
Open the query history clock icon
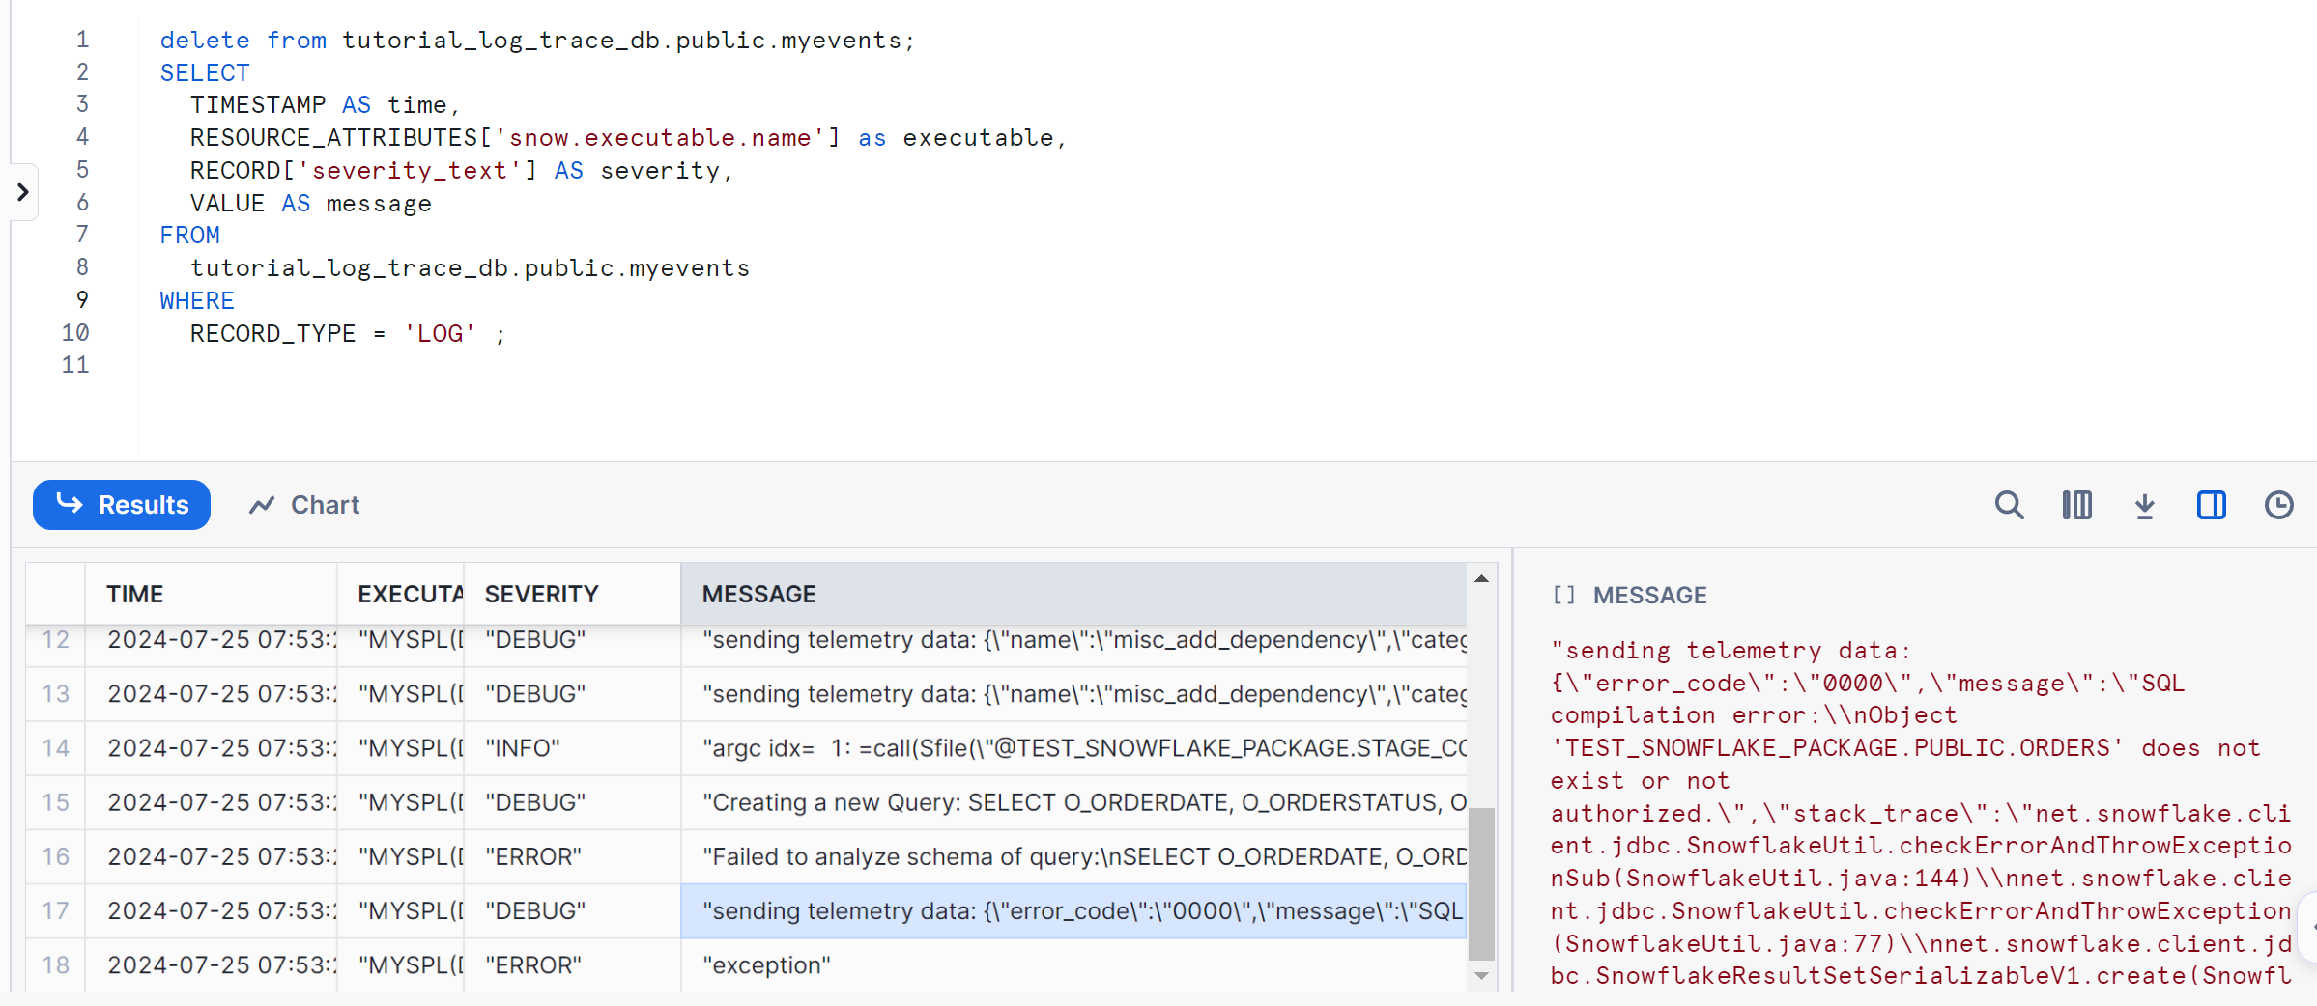coord(2278,505)
